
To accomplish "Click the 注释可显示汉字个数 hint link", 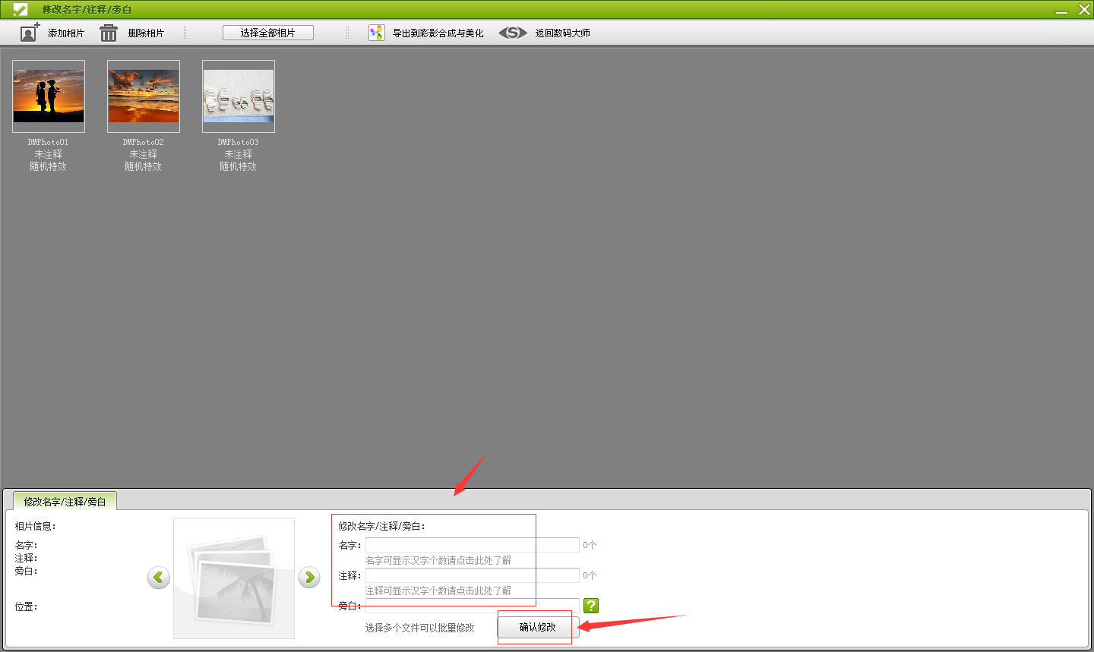I will coord(438,591).
